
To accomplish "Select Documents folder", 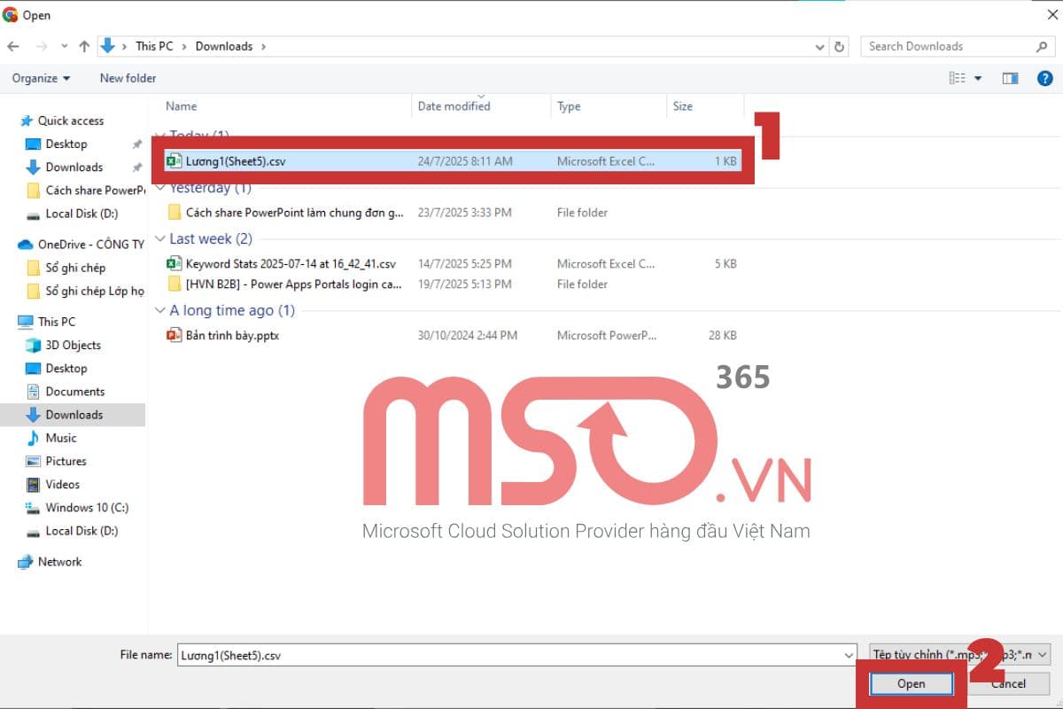I will (66, 391).
